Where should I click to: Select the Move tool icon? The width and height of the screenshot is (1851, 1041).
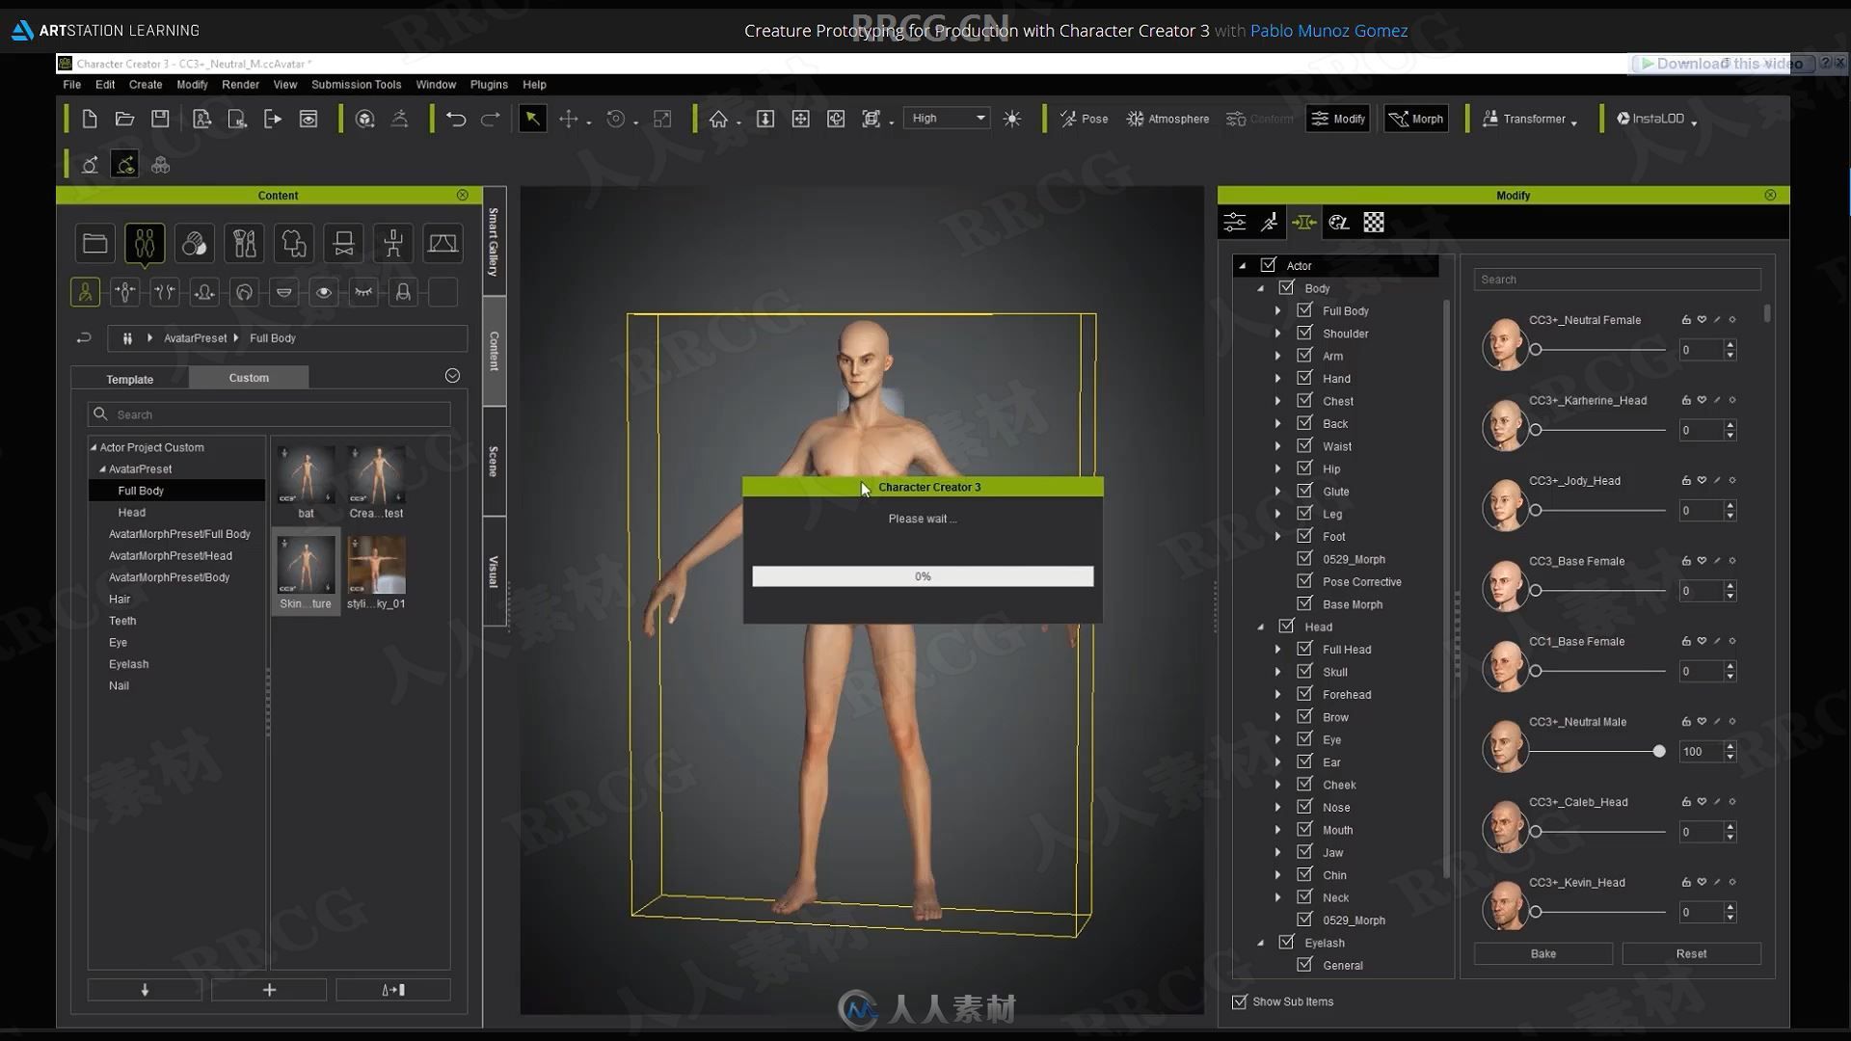(568, 119)
